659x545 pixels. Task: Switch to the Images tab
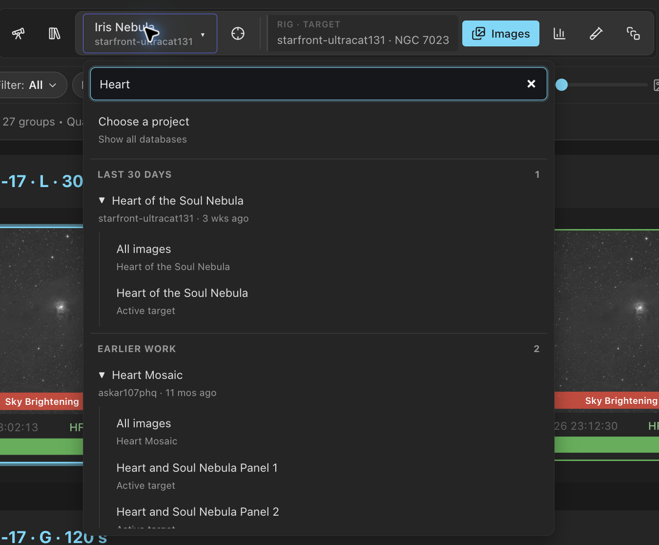coord(500,34)
